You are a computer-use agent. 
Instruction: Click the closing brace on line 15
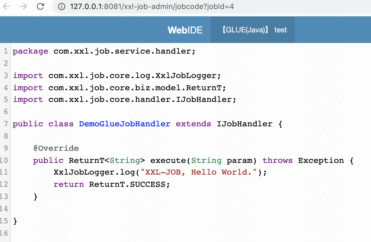coord(15,221)
